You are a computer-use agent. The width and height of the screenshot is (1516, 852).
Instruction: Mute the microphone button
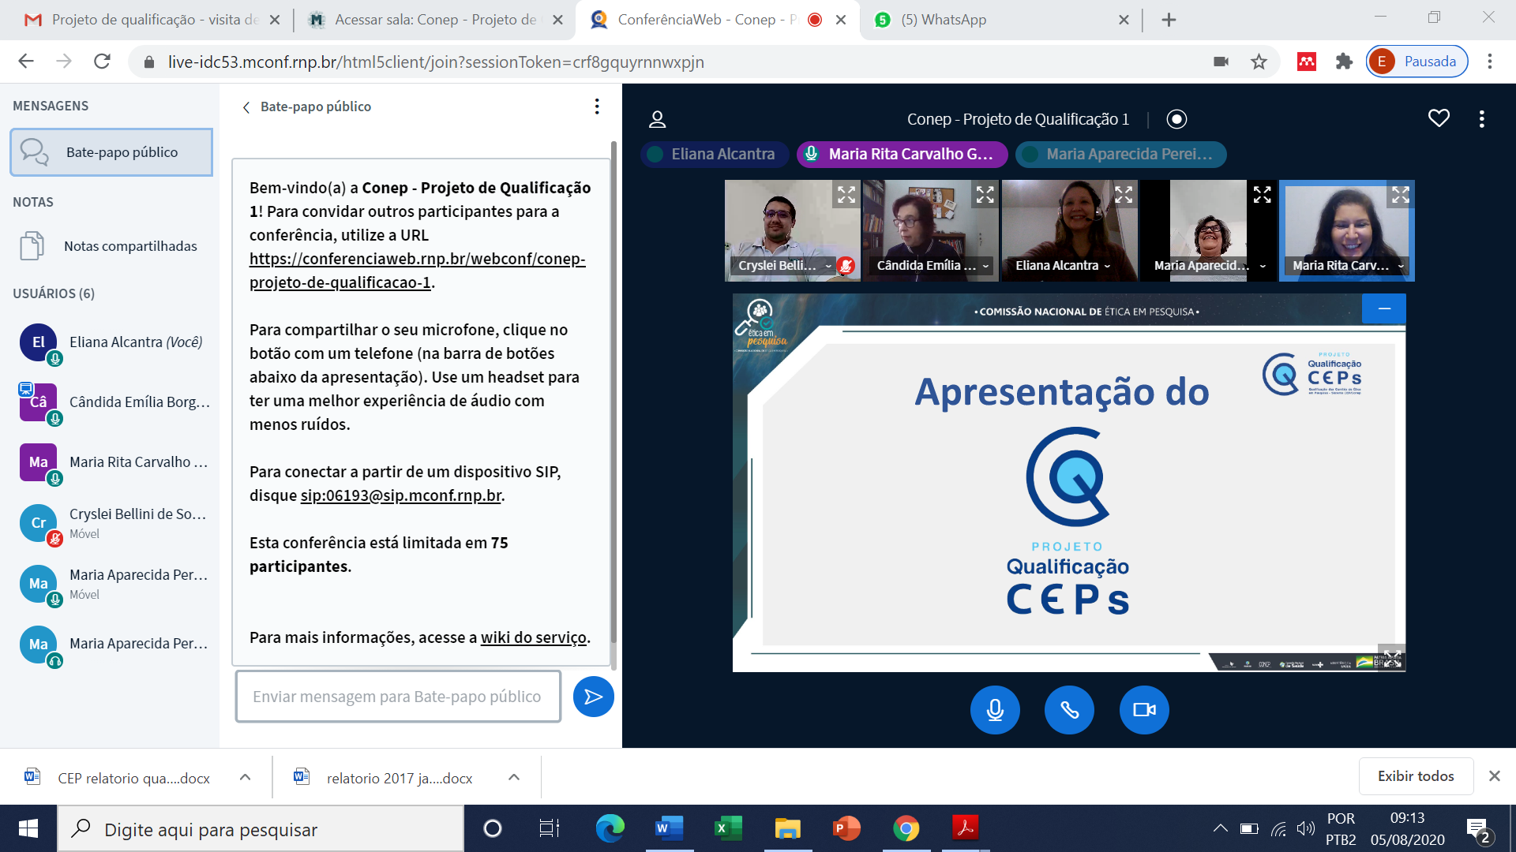[x=995, y=710]
